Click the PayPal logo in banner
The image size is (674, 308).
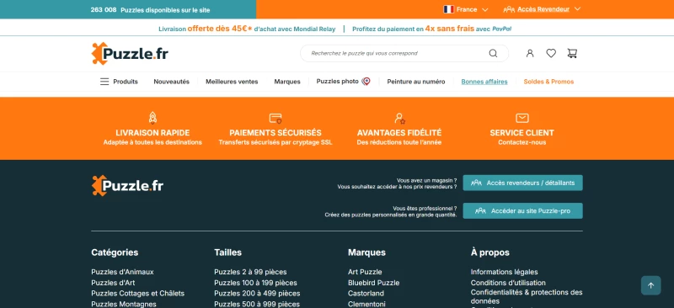(501, 29)
